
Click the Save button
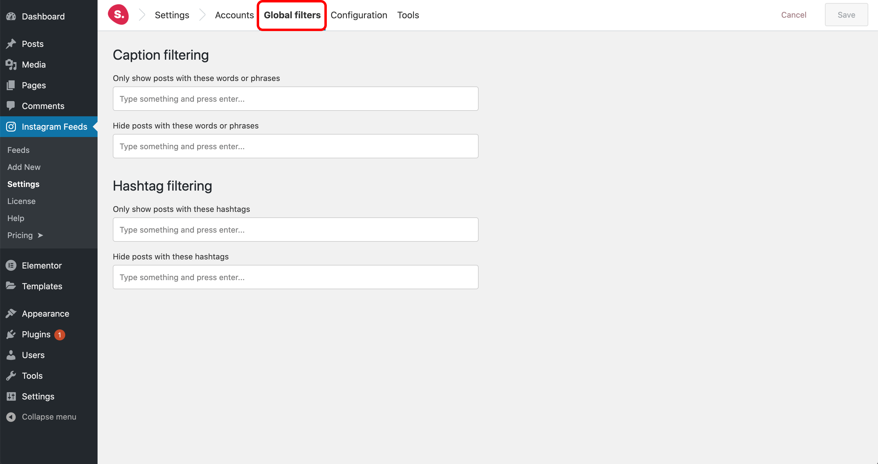pos(846,15)
